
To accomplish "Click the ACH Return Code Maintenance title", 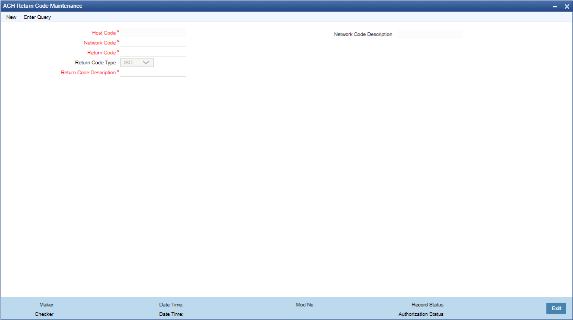I will [x=43, y=6].
